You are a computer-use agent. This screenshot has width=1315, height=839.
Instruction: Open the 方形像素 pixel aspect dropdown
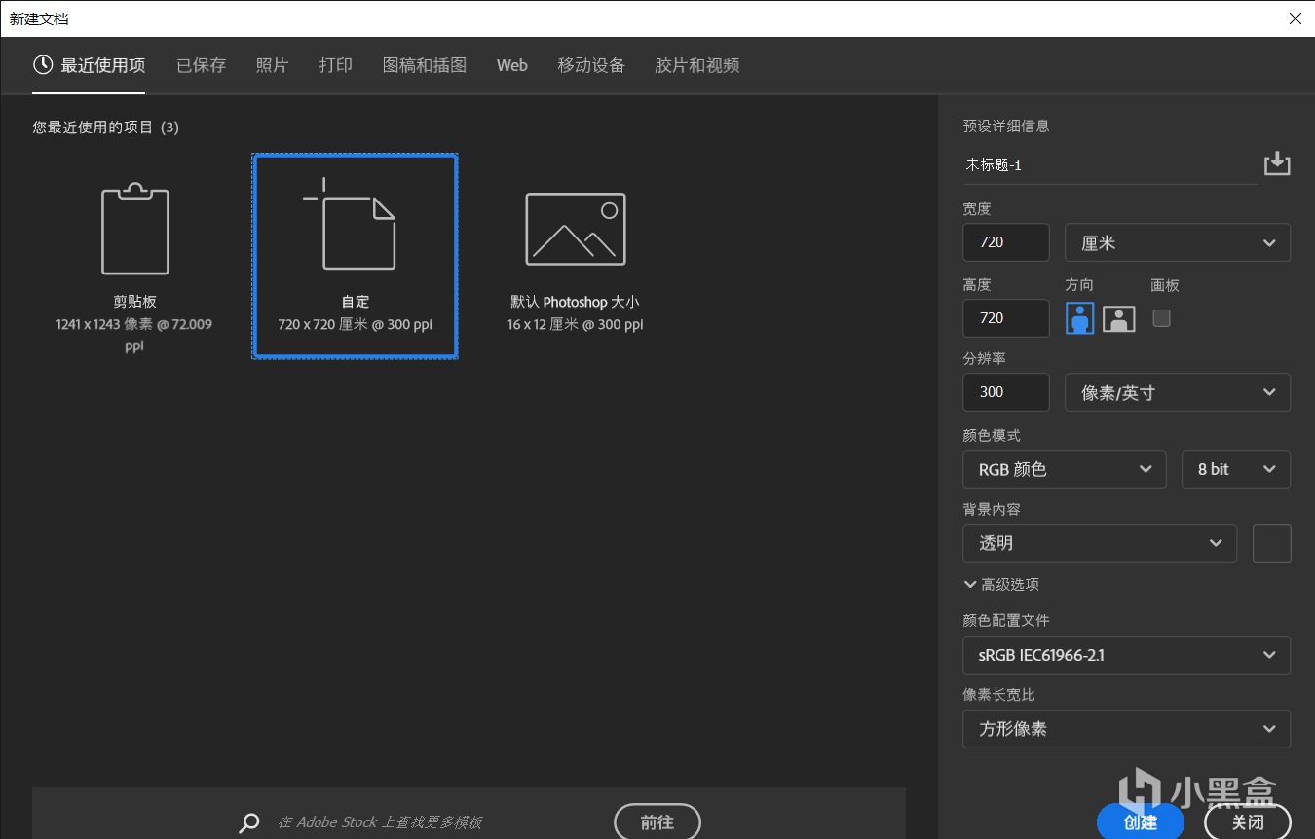[x=1127, y=729]
